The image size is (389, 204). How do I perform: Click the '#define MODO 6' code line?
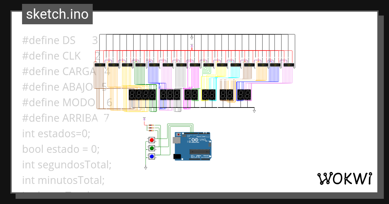65,102
